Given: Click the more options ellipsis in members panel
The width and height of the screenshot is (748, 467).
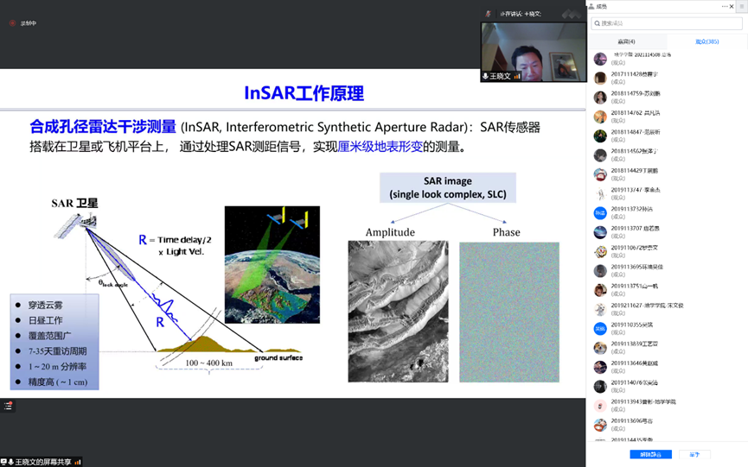Looking at the screenshot, I should (x=724, y=6).
